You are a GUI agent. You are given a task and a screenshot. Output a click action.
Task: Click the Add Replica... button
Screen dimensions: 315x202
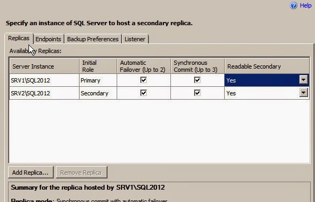(31, 173)
